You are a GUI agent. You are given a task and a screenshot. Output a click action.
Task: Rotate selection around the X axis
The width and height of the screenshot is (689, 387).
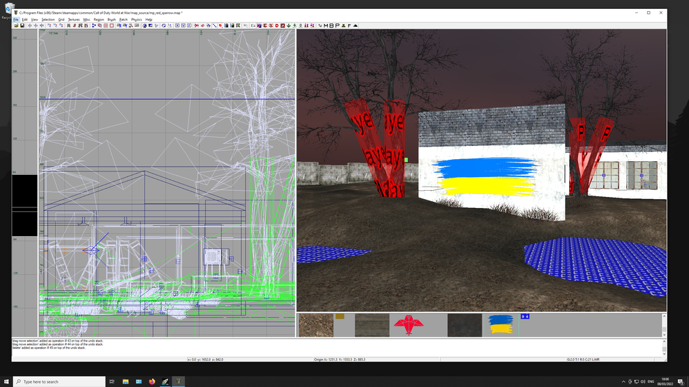49,25
